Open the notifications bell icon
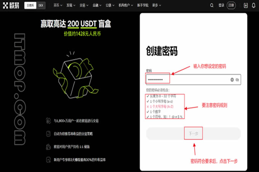The image size is (259, 172). [x=253, y=5]
